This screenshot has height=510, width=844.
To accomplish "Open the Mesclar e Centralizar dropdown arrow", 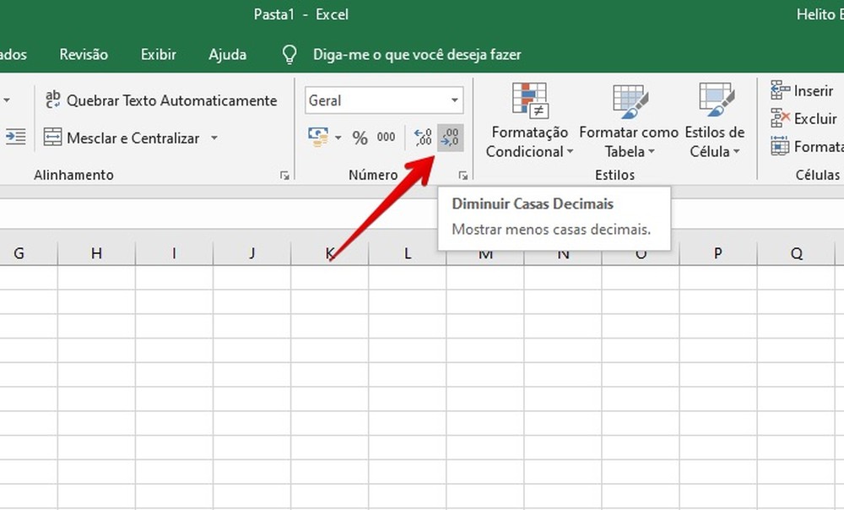I will pyautogui.click(x=214, y=138).
